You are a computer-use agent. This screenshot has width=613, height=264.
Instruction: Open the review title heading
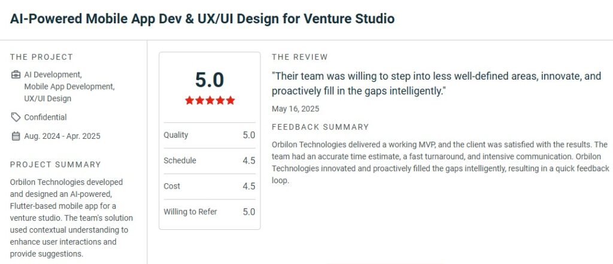point(202,19)
